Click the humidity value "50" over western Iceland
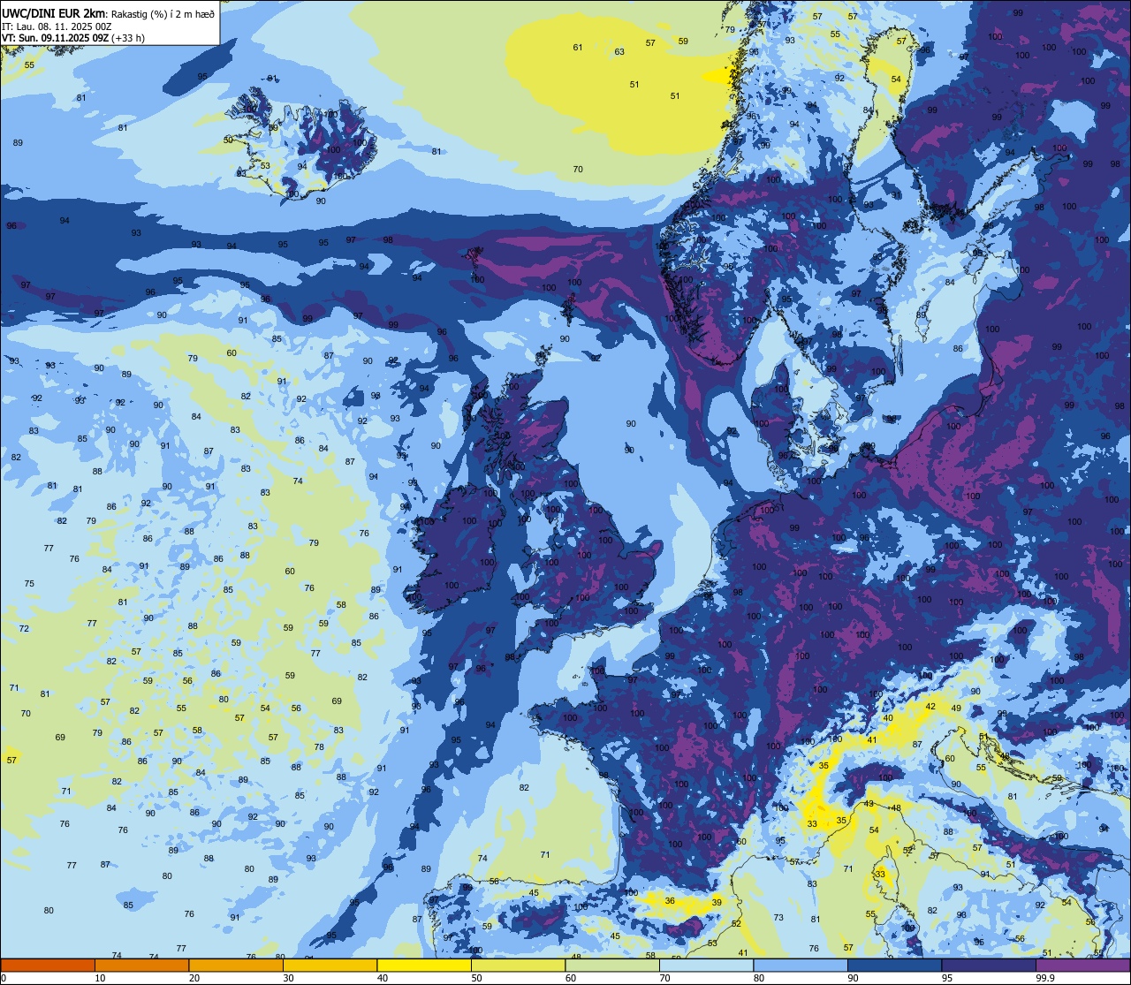The width and height of the screenshot is (1131, 985). [x=228, y=140]
